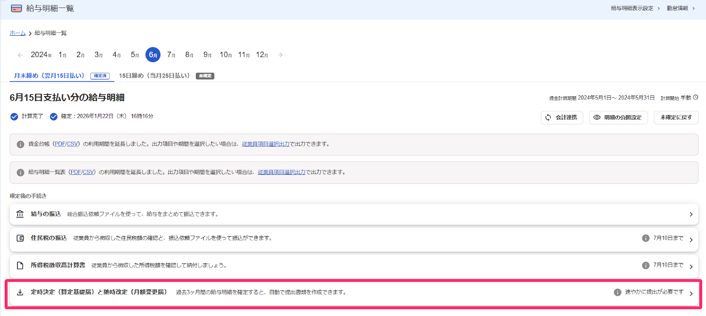The height and width of the screenshot is (316, 706).
Task: Click info icon beside 速やかに提出が必要です
Action: click(618, 292)
